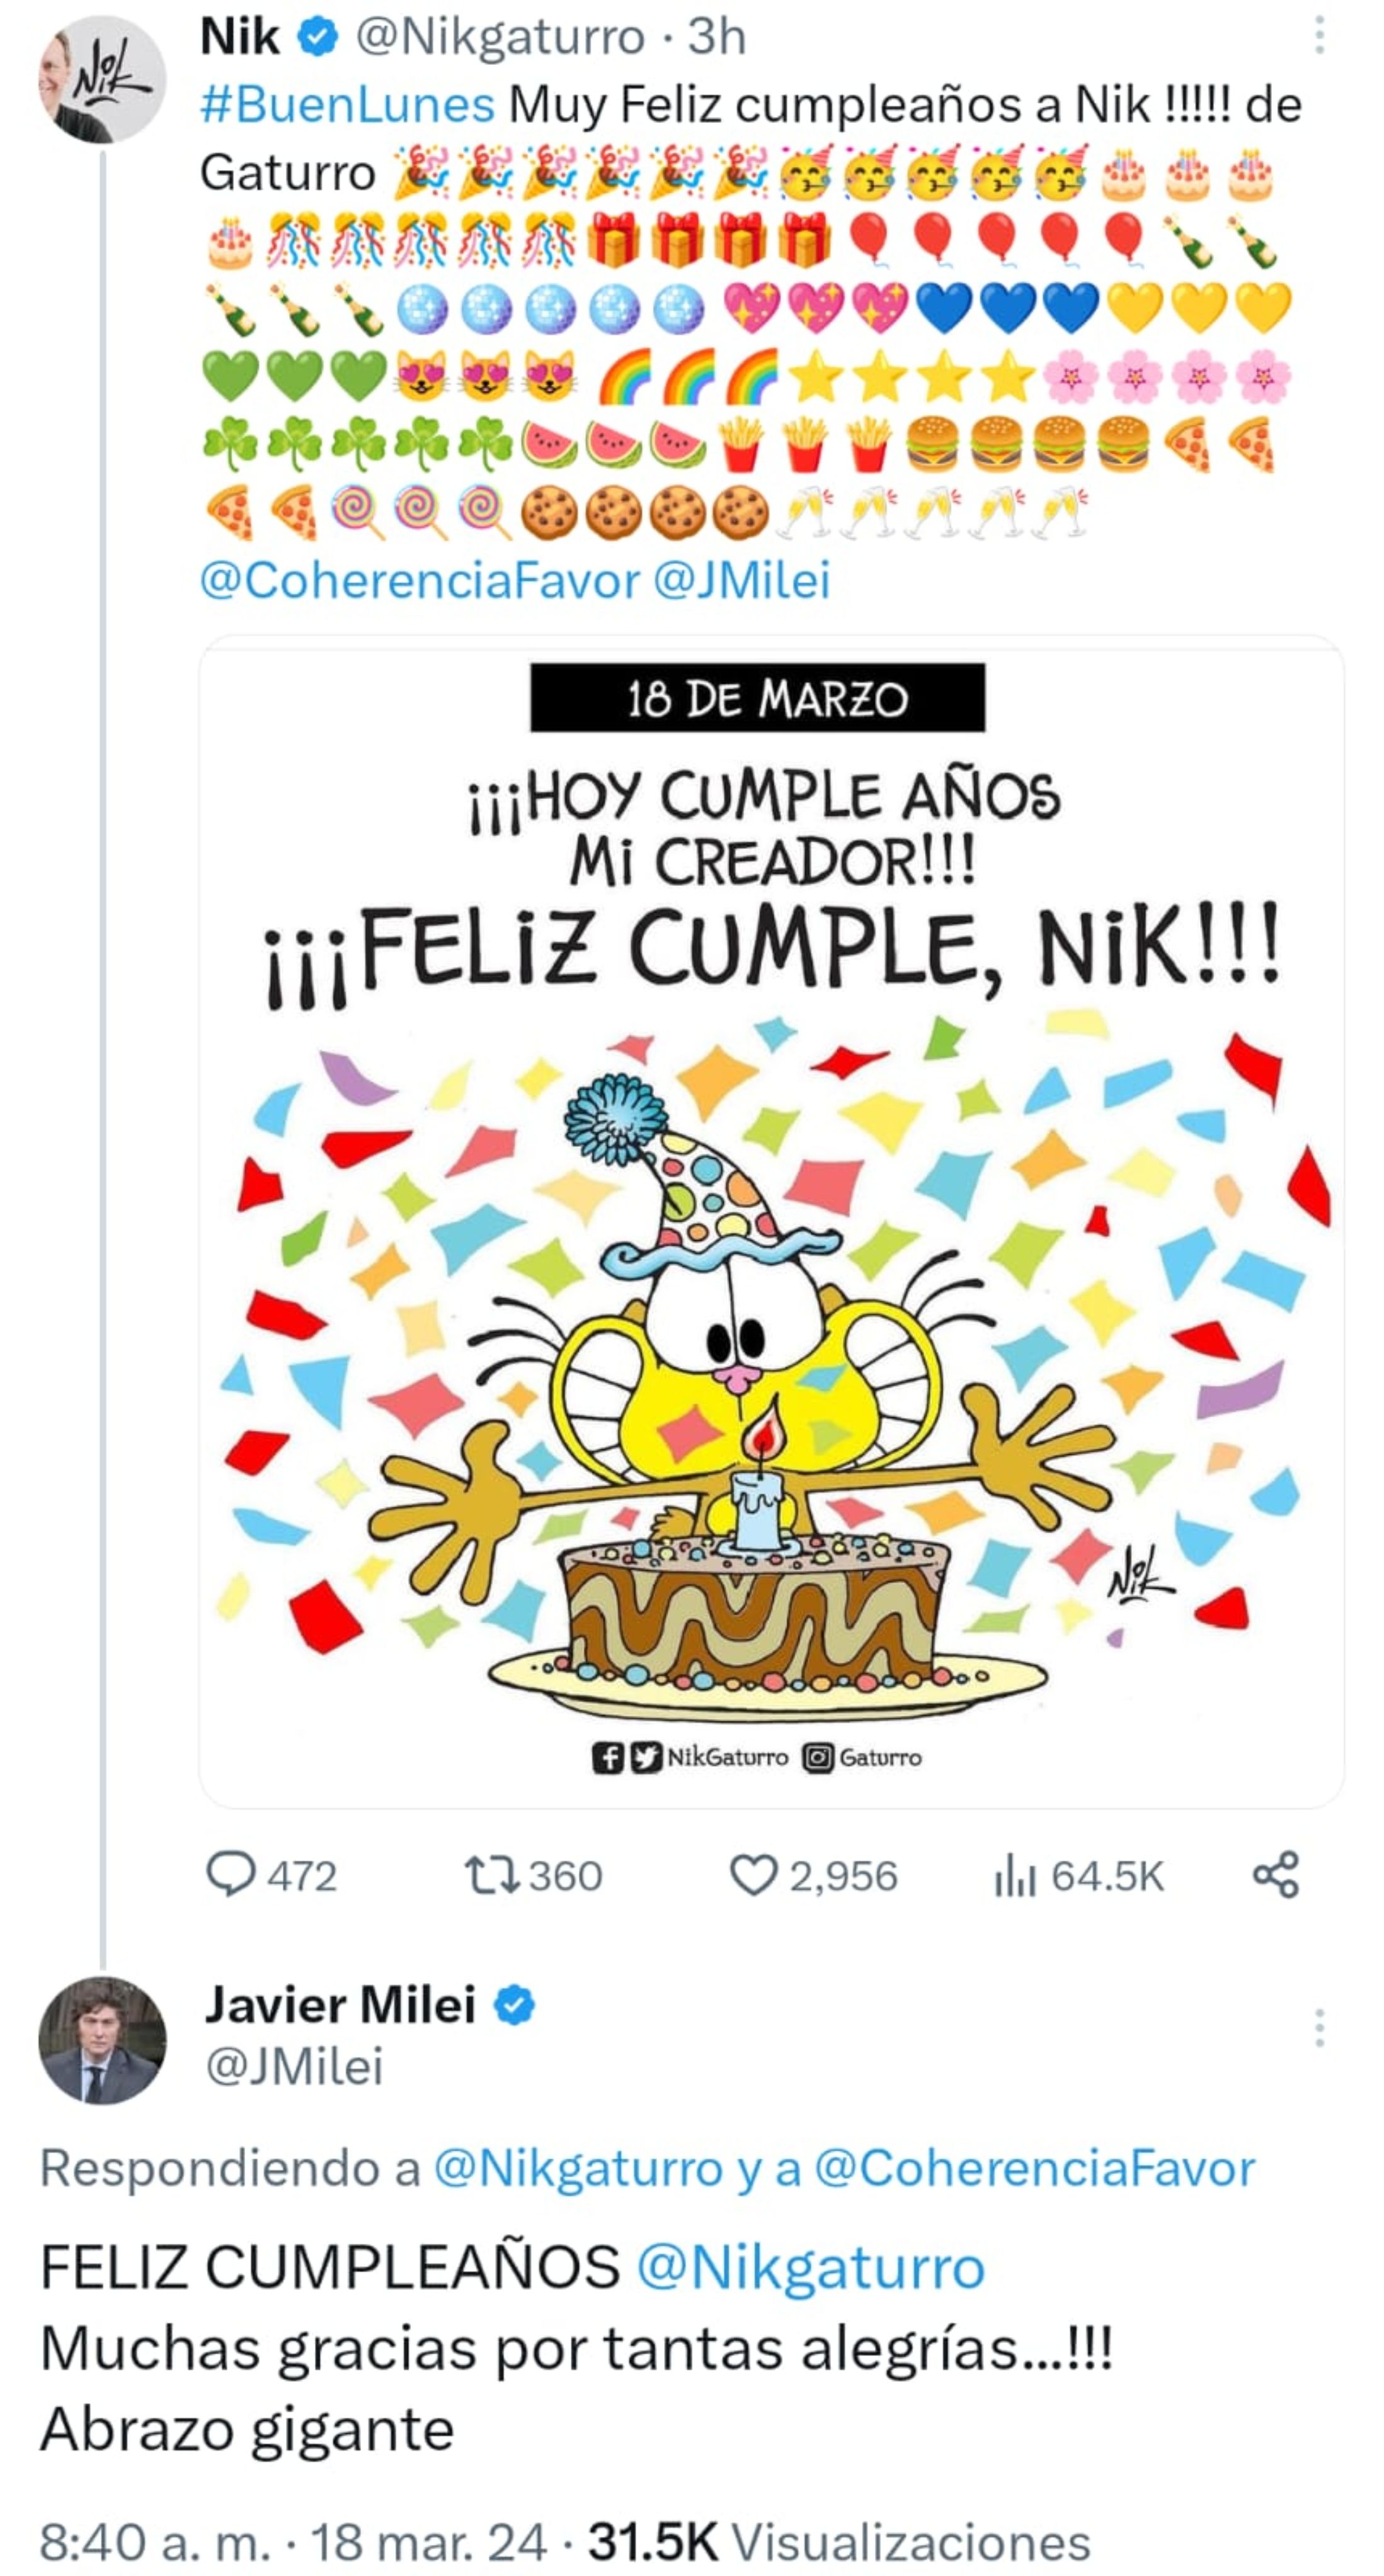Click Javier Milei's verified badge
The width and height of the screenshot is (1384, 2576).
(x=515, y=2006)
